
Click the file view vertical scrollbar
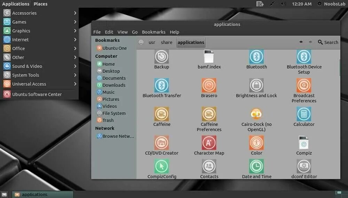point(339,67)
